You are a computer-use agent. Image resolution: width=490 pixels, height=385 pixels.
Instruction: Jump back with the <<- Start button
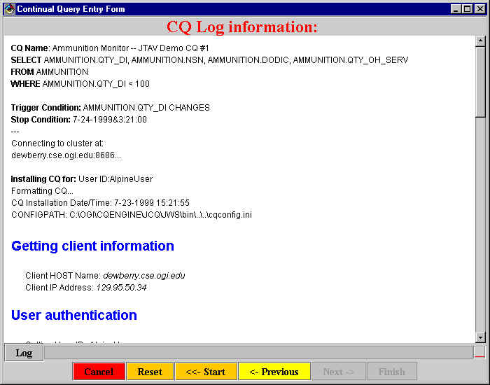coord(206,372)
